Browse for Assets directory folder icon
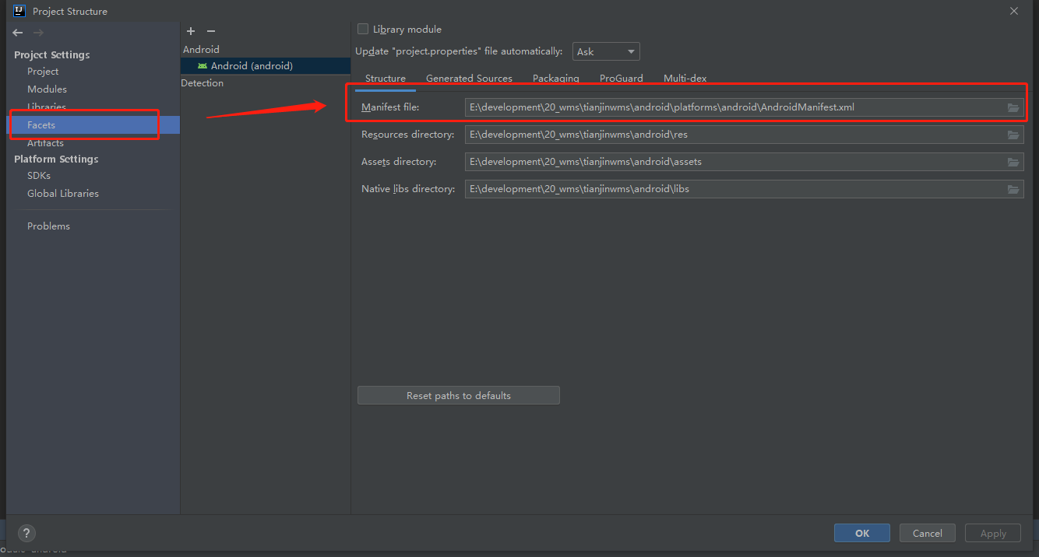 pos(1013,162)
